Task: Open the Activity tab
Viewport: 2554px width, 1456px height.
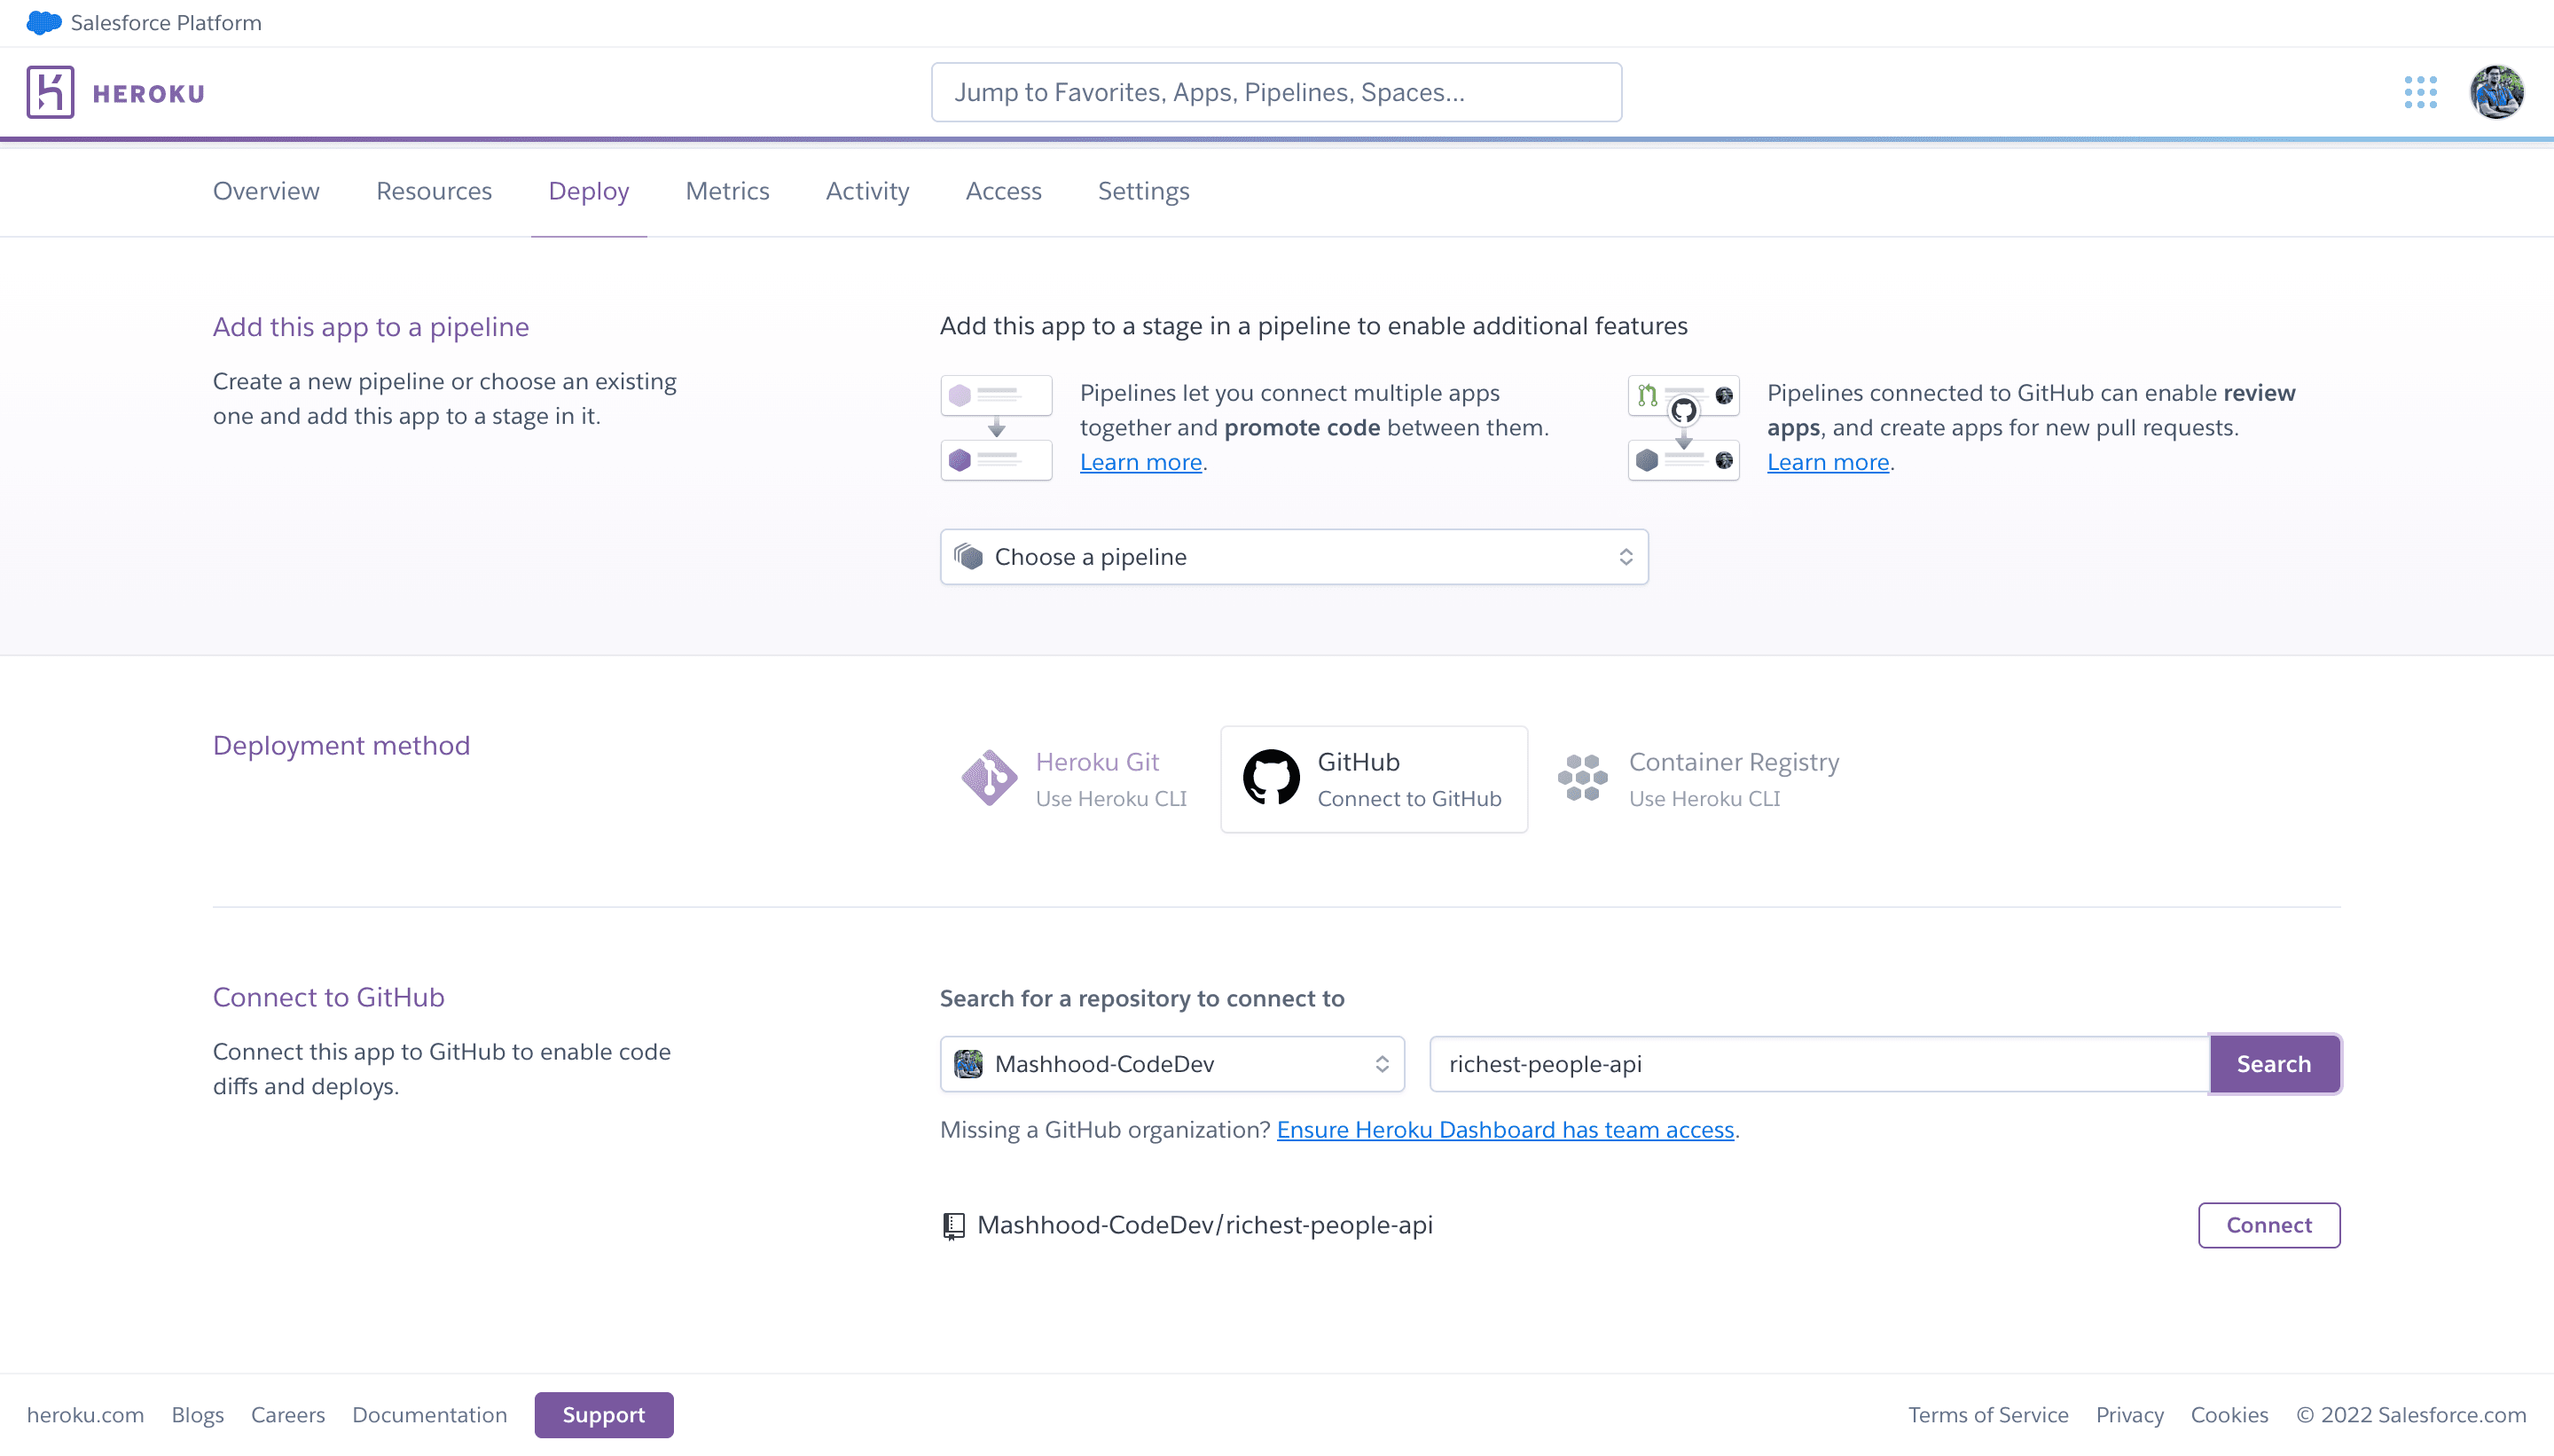Action: click(867, 191)
